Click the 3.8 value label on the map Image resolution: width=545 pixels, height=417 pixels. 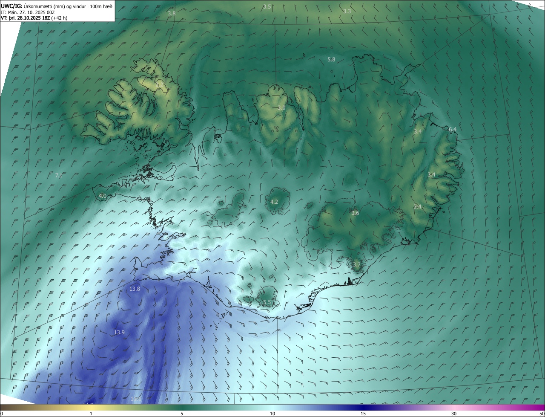pos(172,14)
